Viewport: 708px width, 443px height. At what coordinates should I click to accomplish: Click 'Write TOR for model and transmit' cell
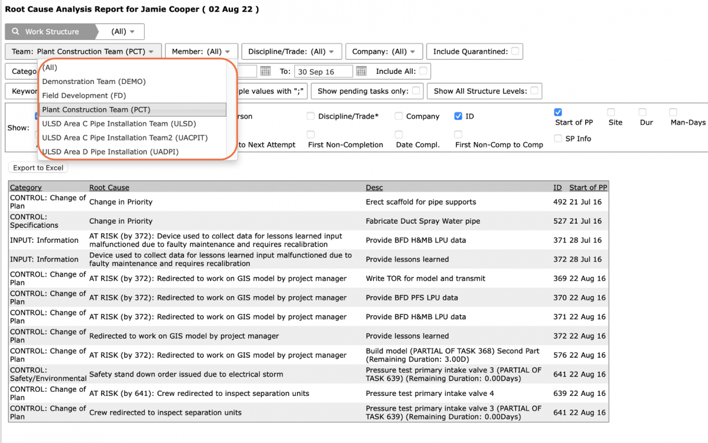(425, 279)
